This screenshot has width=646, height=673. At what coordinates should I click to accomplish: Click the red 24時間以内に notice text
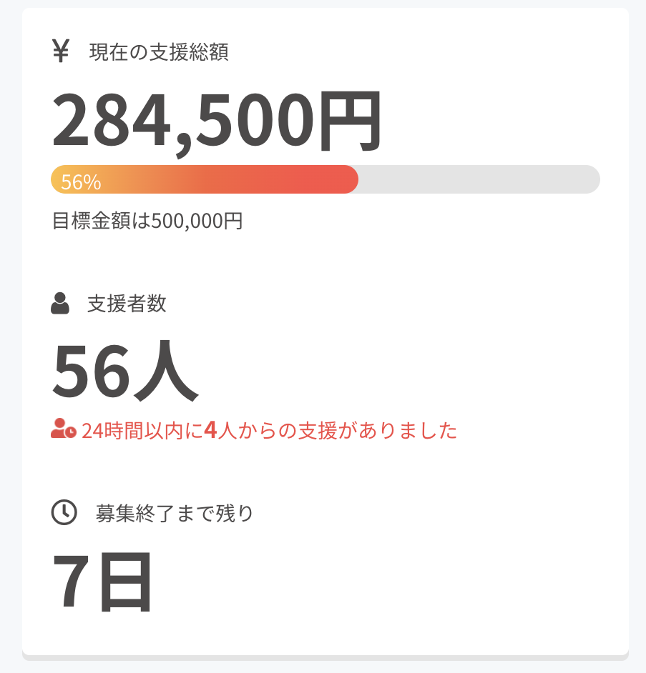click(x=142, y=431)
